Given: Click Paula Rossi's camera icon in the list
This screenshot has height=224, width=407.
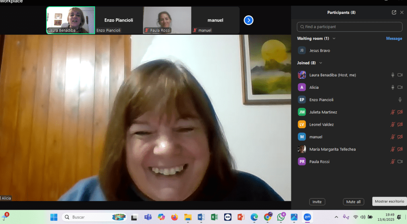Looking at the screenshot, I should 400,162.
